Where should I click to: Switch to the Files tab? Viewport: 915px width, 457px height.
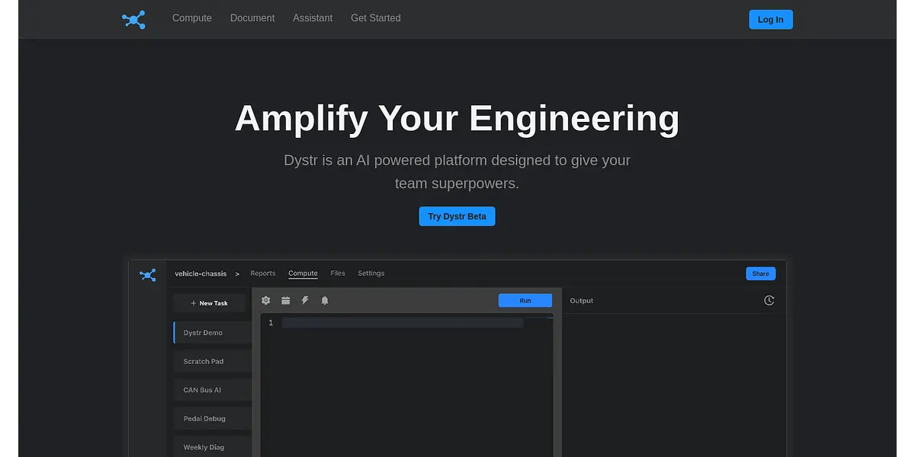pyautogui.click(x=338, y=273)
